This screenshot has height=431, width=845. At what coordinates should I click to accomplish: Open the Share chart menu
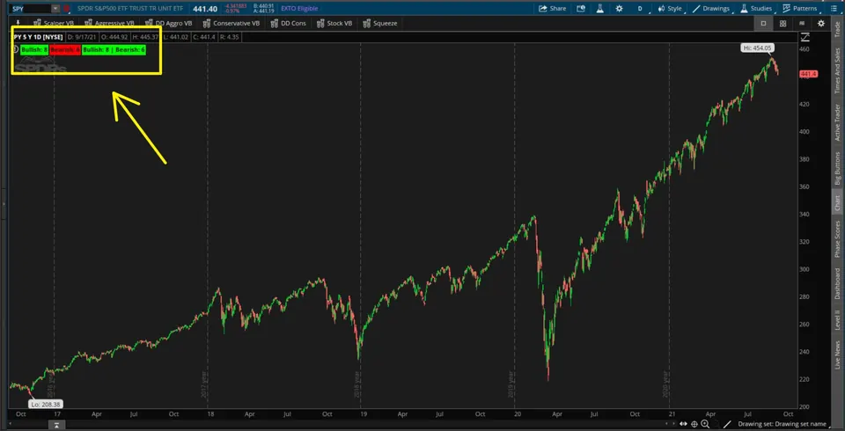pos(552,9)
